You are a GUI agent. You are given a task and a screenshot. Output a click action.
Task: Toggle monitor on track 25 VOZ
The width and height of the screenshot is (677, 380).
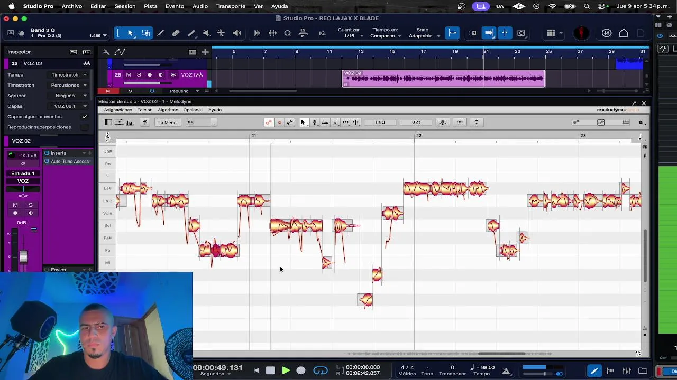point(160,75)
